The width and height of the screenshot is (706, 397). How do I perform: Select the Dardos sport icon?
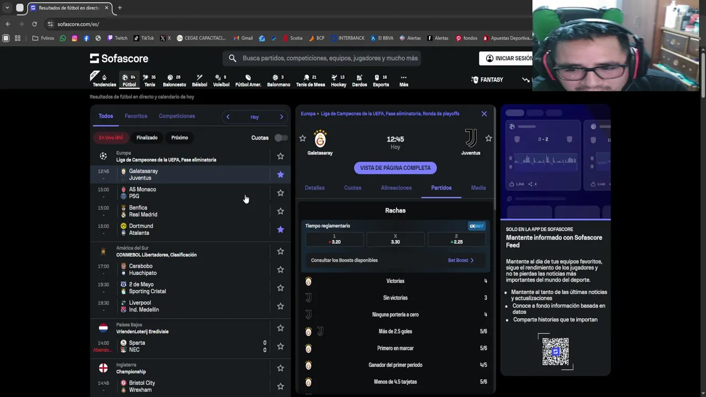(x=360, y=80)
